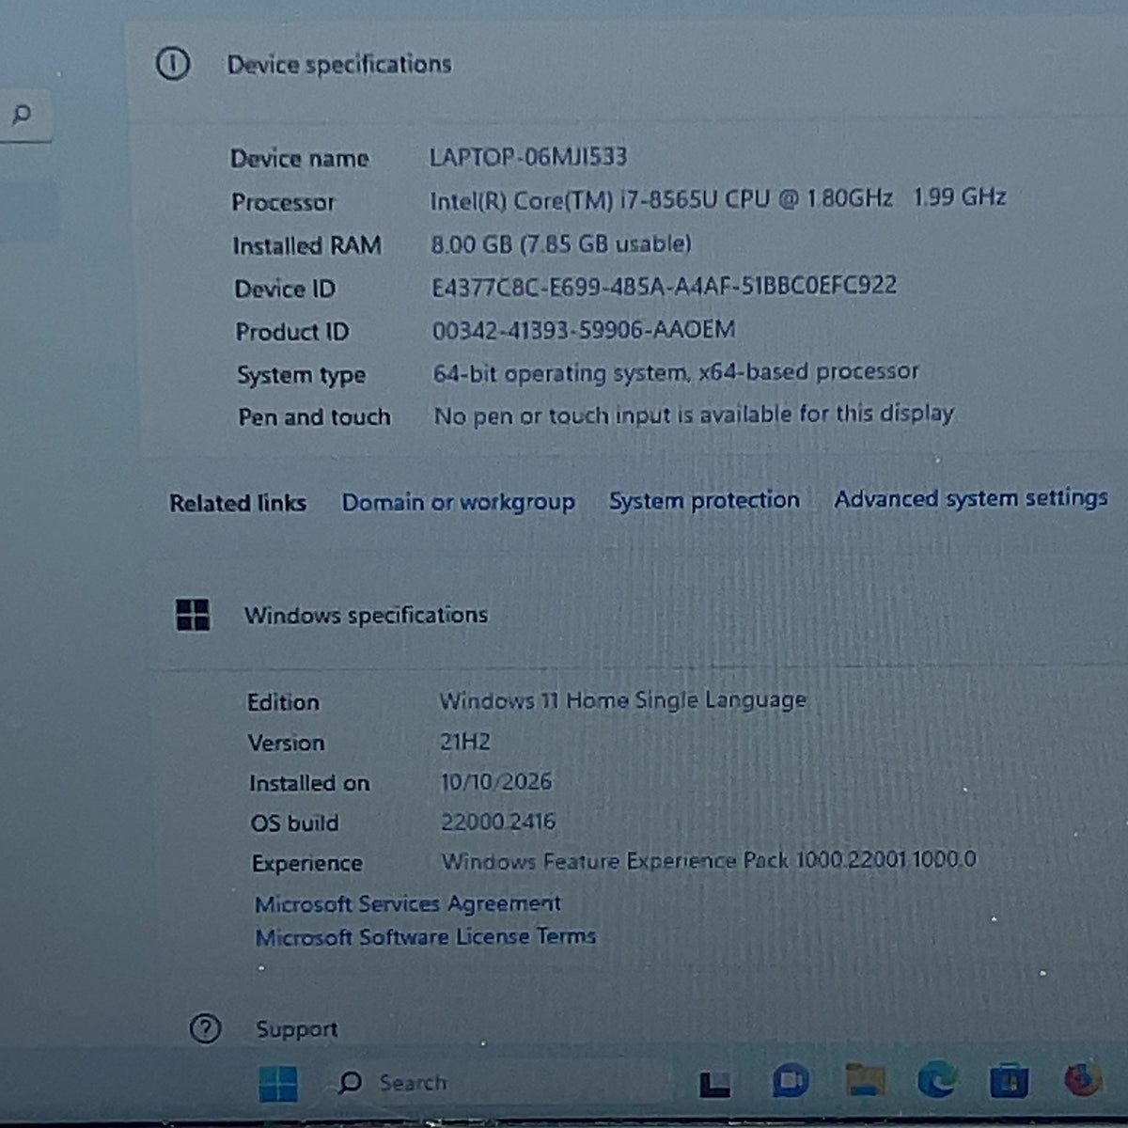Click the installed RAM value 8.00 GB
The image size is (1128, 1128).
561,244
